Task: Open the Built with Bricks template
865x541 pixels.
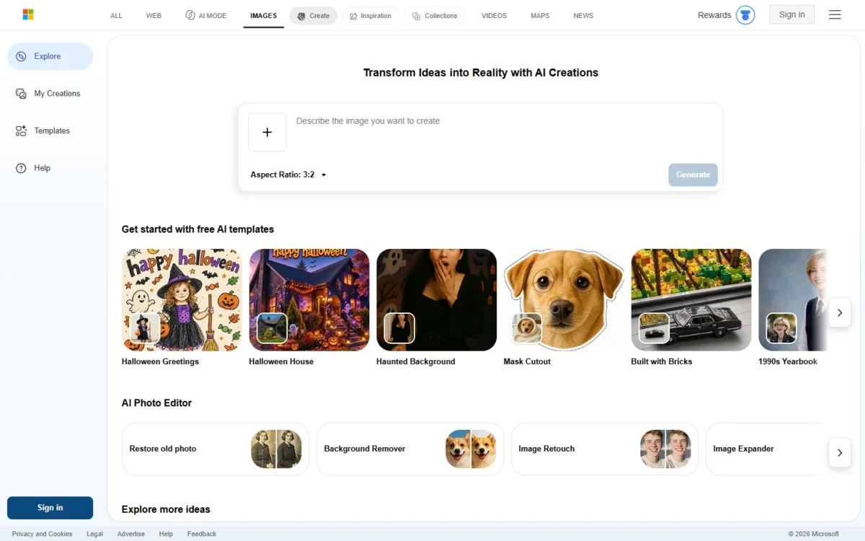Action: pyautogui.click(x=691, y=300)
